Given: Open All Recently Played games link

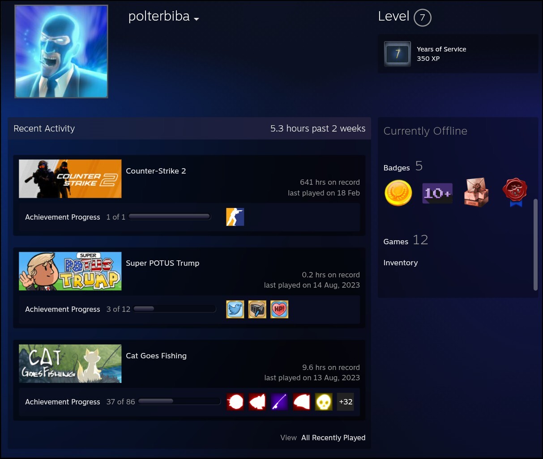Looking at the screenshot, I should (x=333, y=438).
